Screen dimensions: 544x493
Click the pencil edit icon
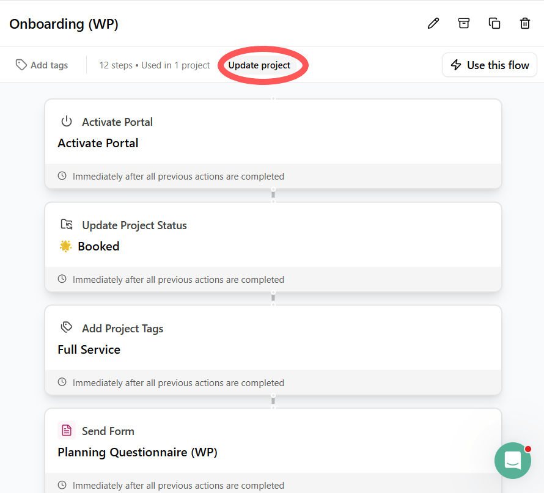click(433, 23)
